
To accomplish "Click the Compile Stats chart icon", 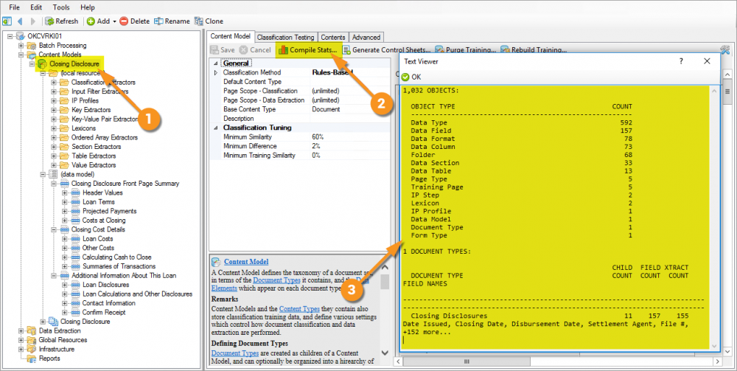I will pos(282,50).
